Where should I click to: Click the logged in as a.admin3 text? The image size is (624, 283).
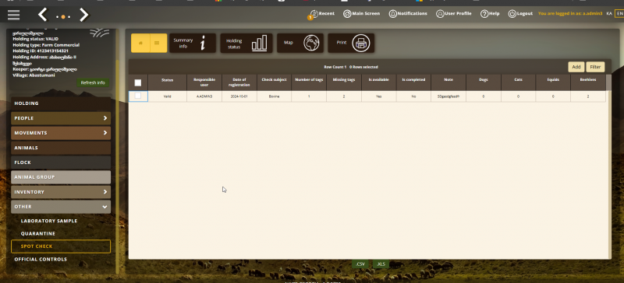coord(570,14)
